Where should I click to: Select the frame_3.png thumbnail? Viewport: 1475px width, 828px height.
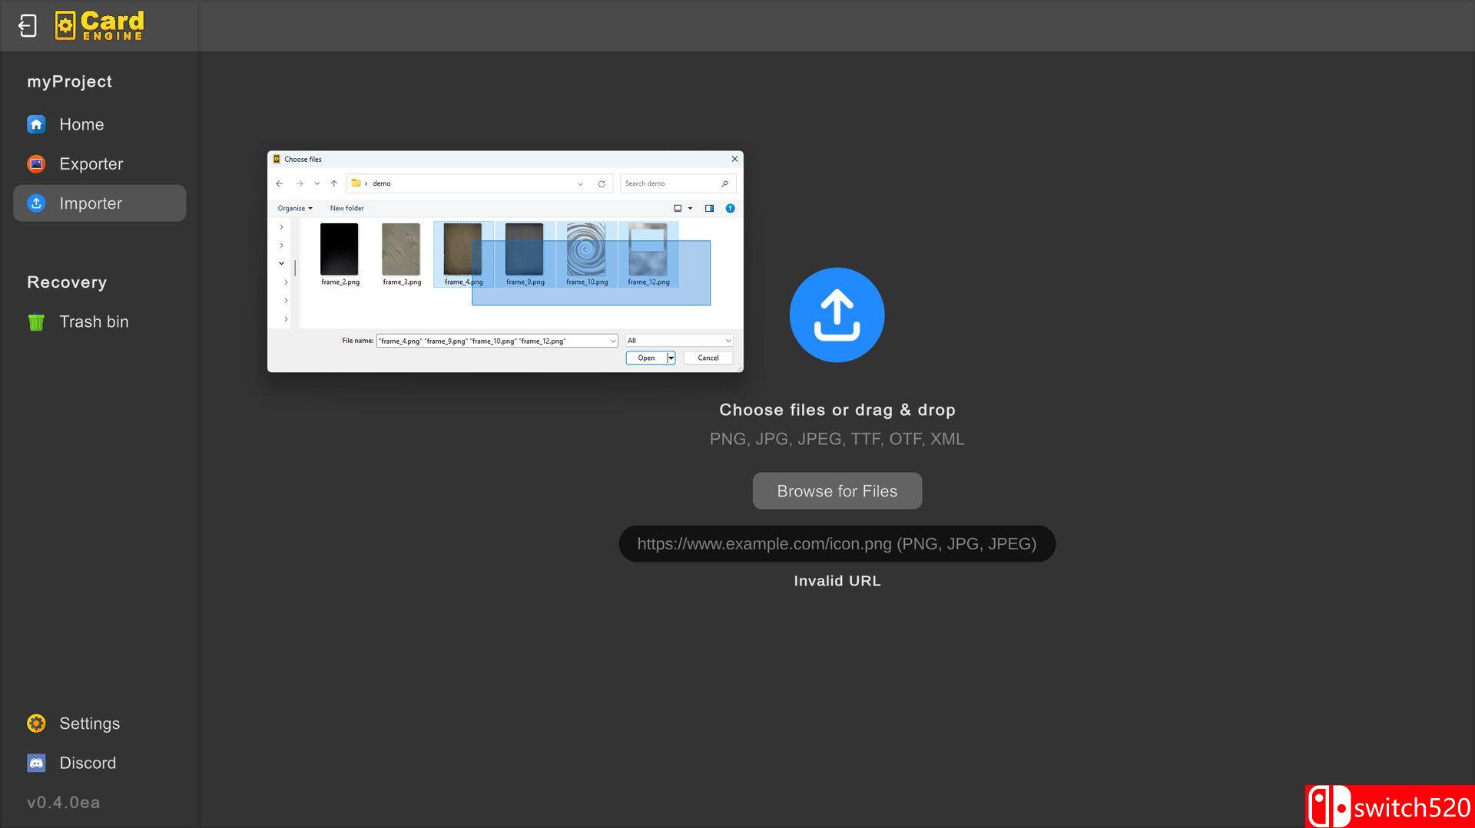pos(401,249)
